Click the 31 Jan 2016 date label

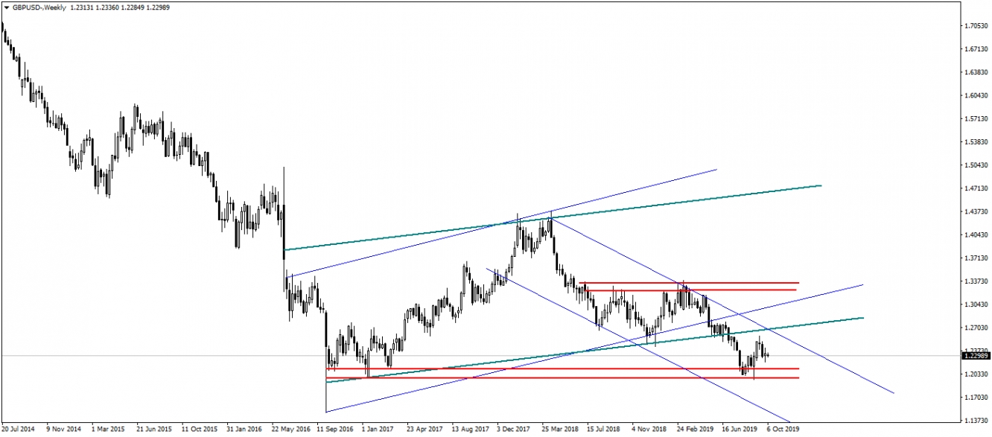(x=245, y=430)
